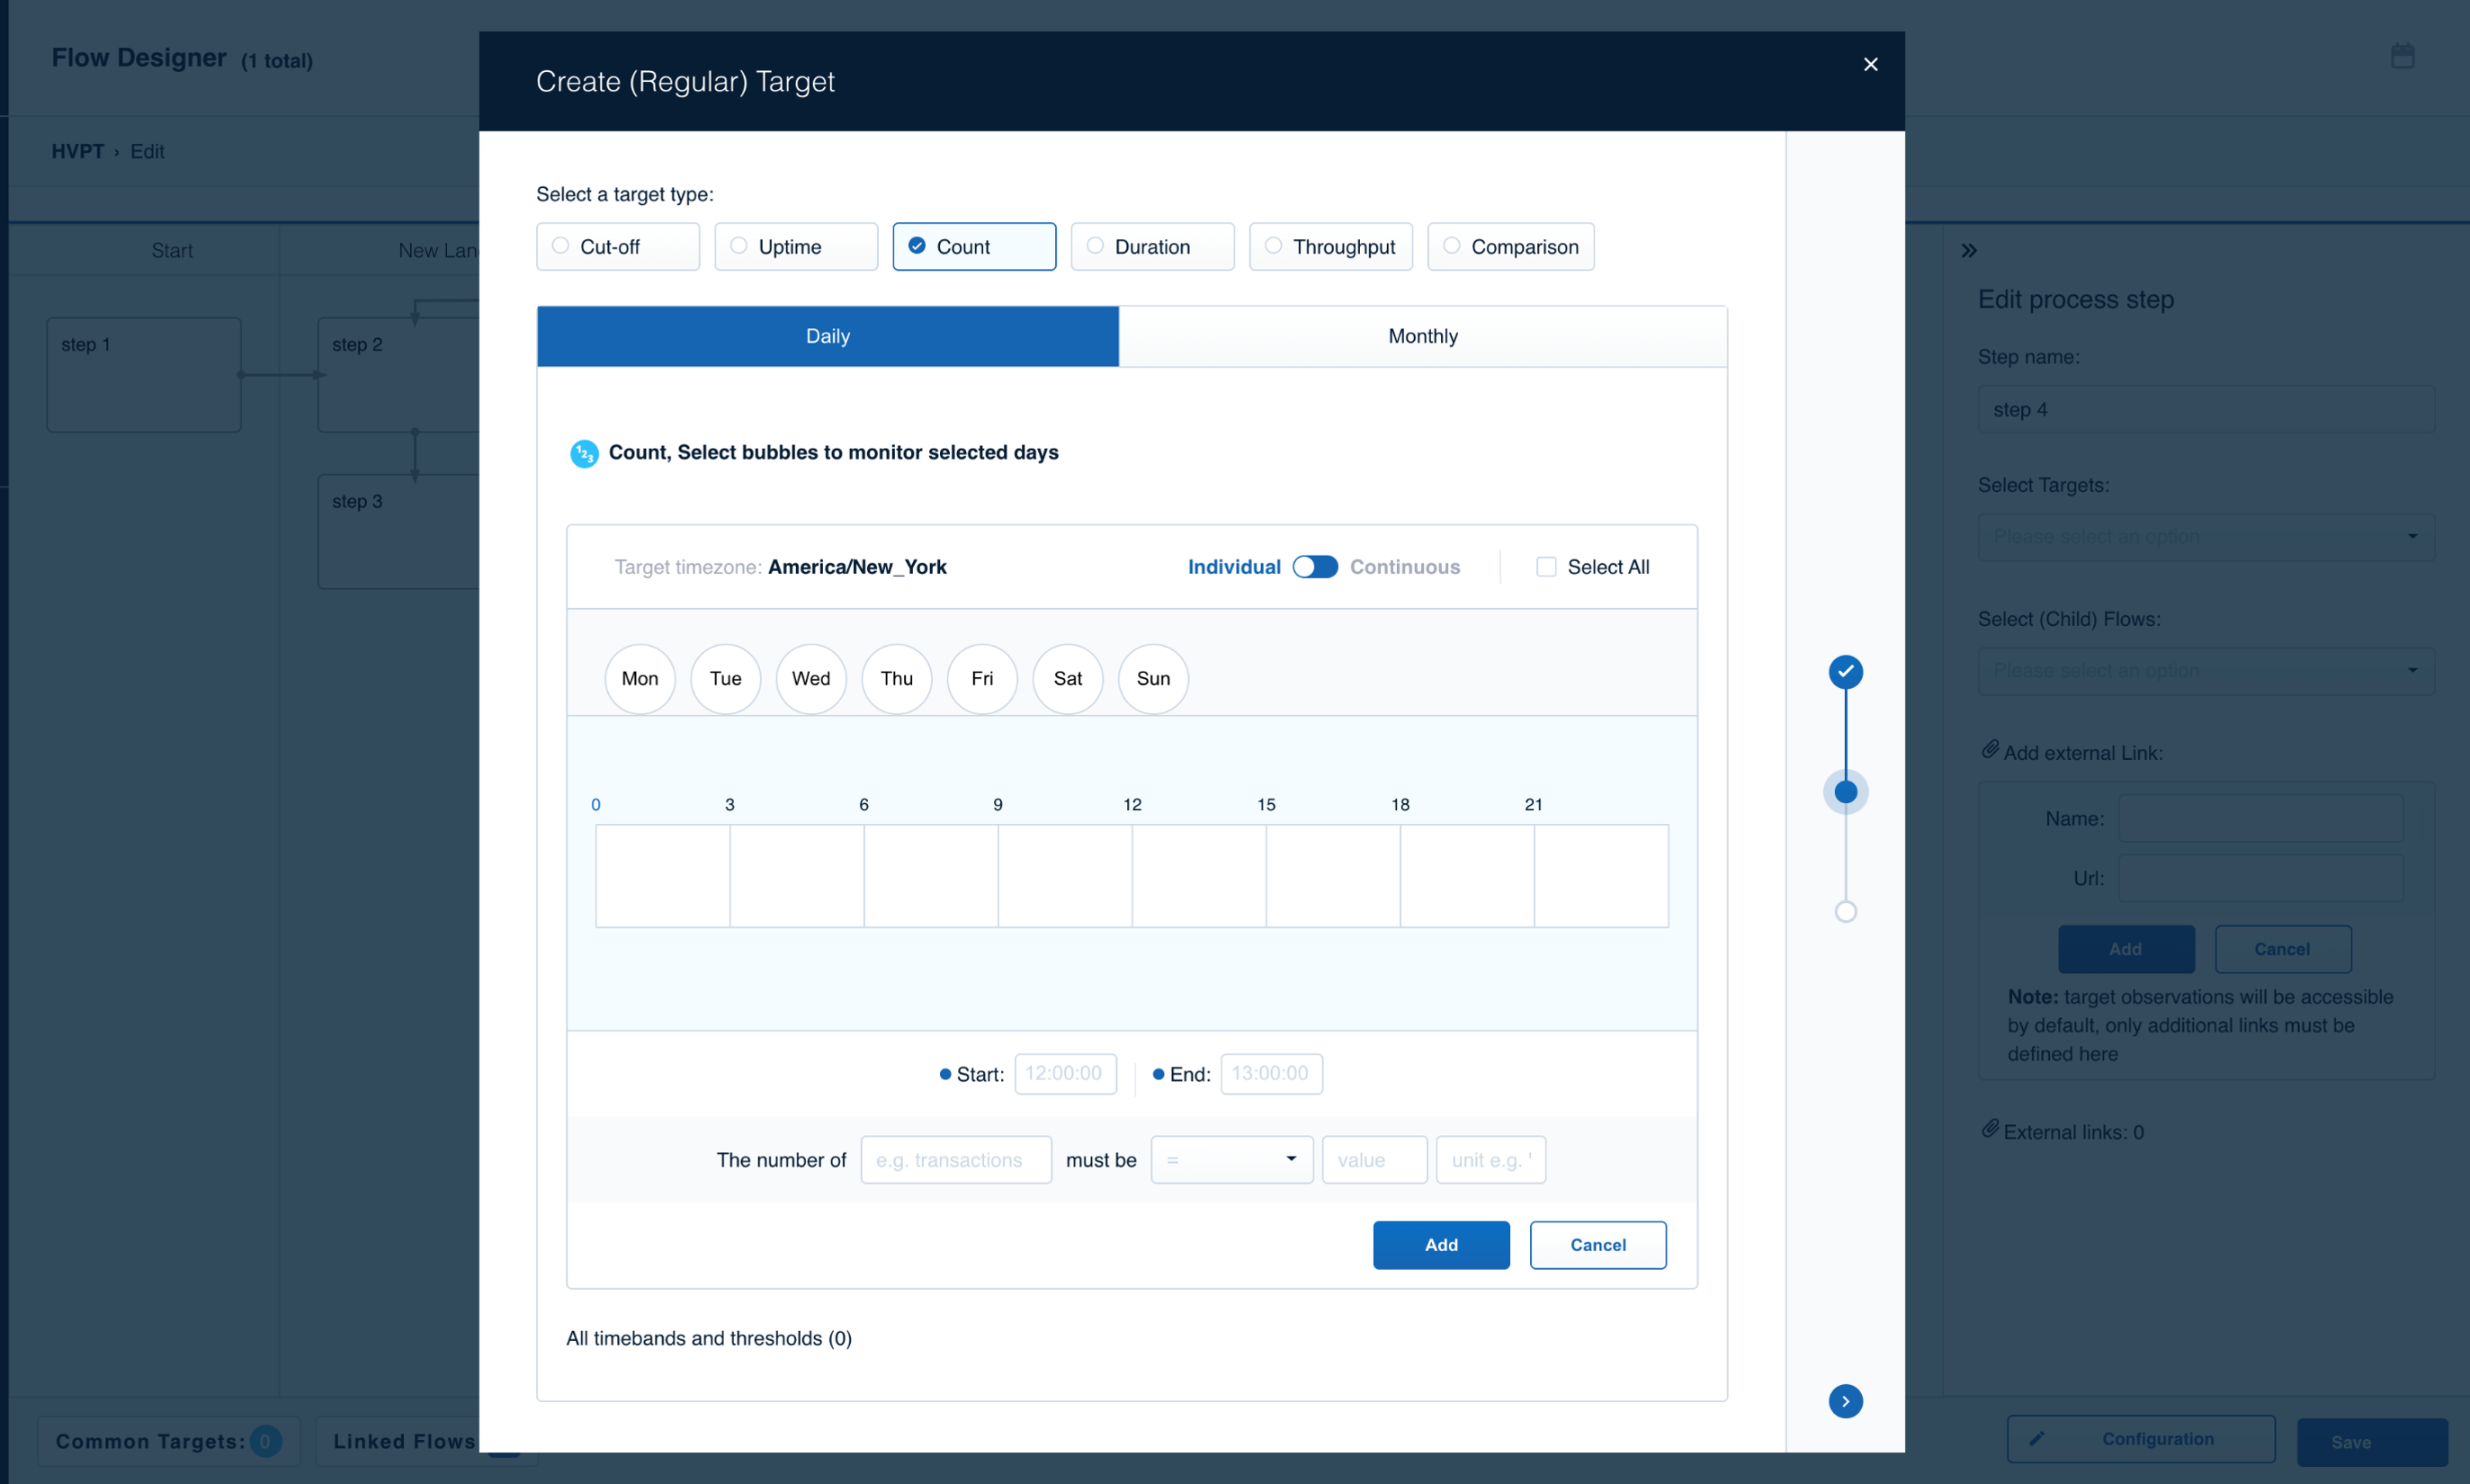
Task: Click the threshold value field
Action: (x=1374, y=1159)
